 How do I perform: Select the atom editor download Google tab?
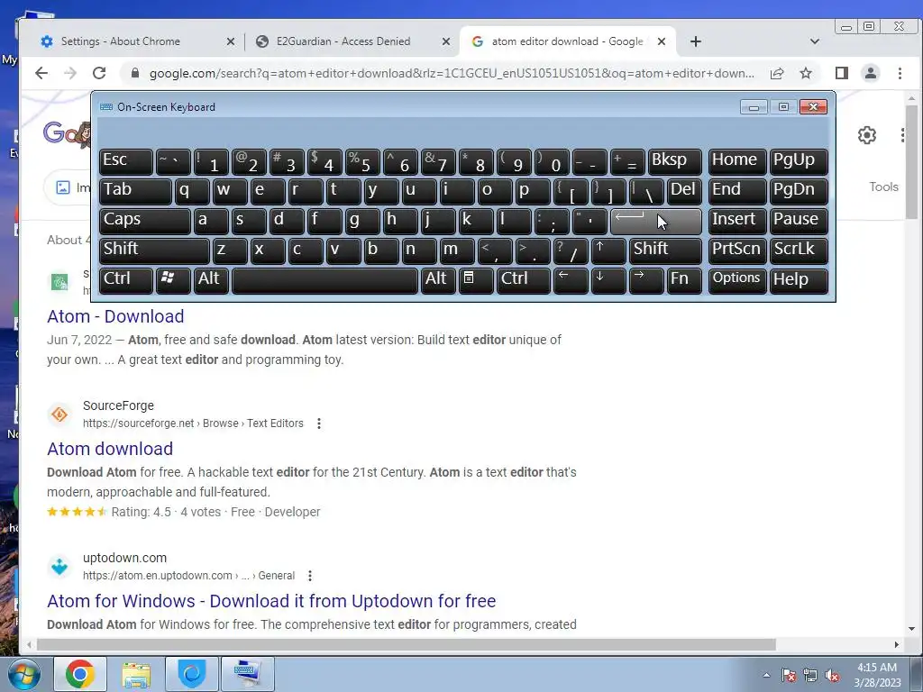coord(568,41)
